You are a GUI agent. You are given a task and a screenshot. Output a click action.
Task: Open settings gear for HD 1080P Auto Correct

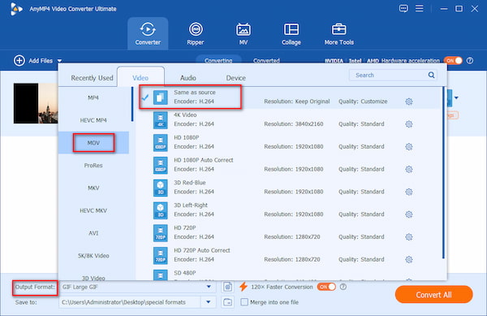[x=409, y=169]
